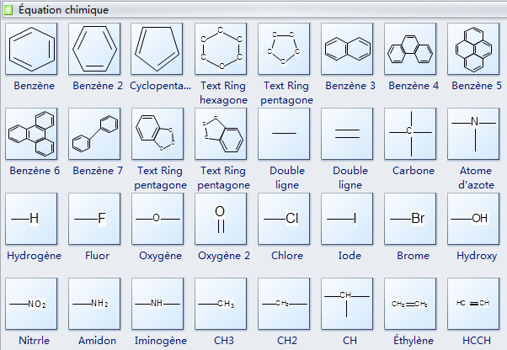Choose the Chlore atom shape
Image resolution: width=507 pixels, height=350 pixels.
[x=284, y=219]
